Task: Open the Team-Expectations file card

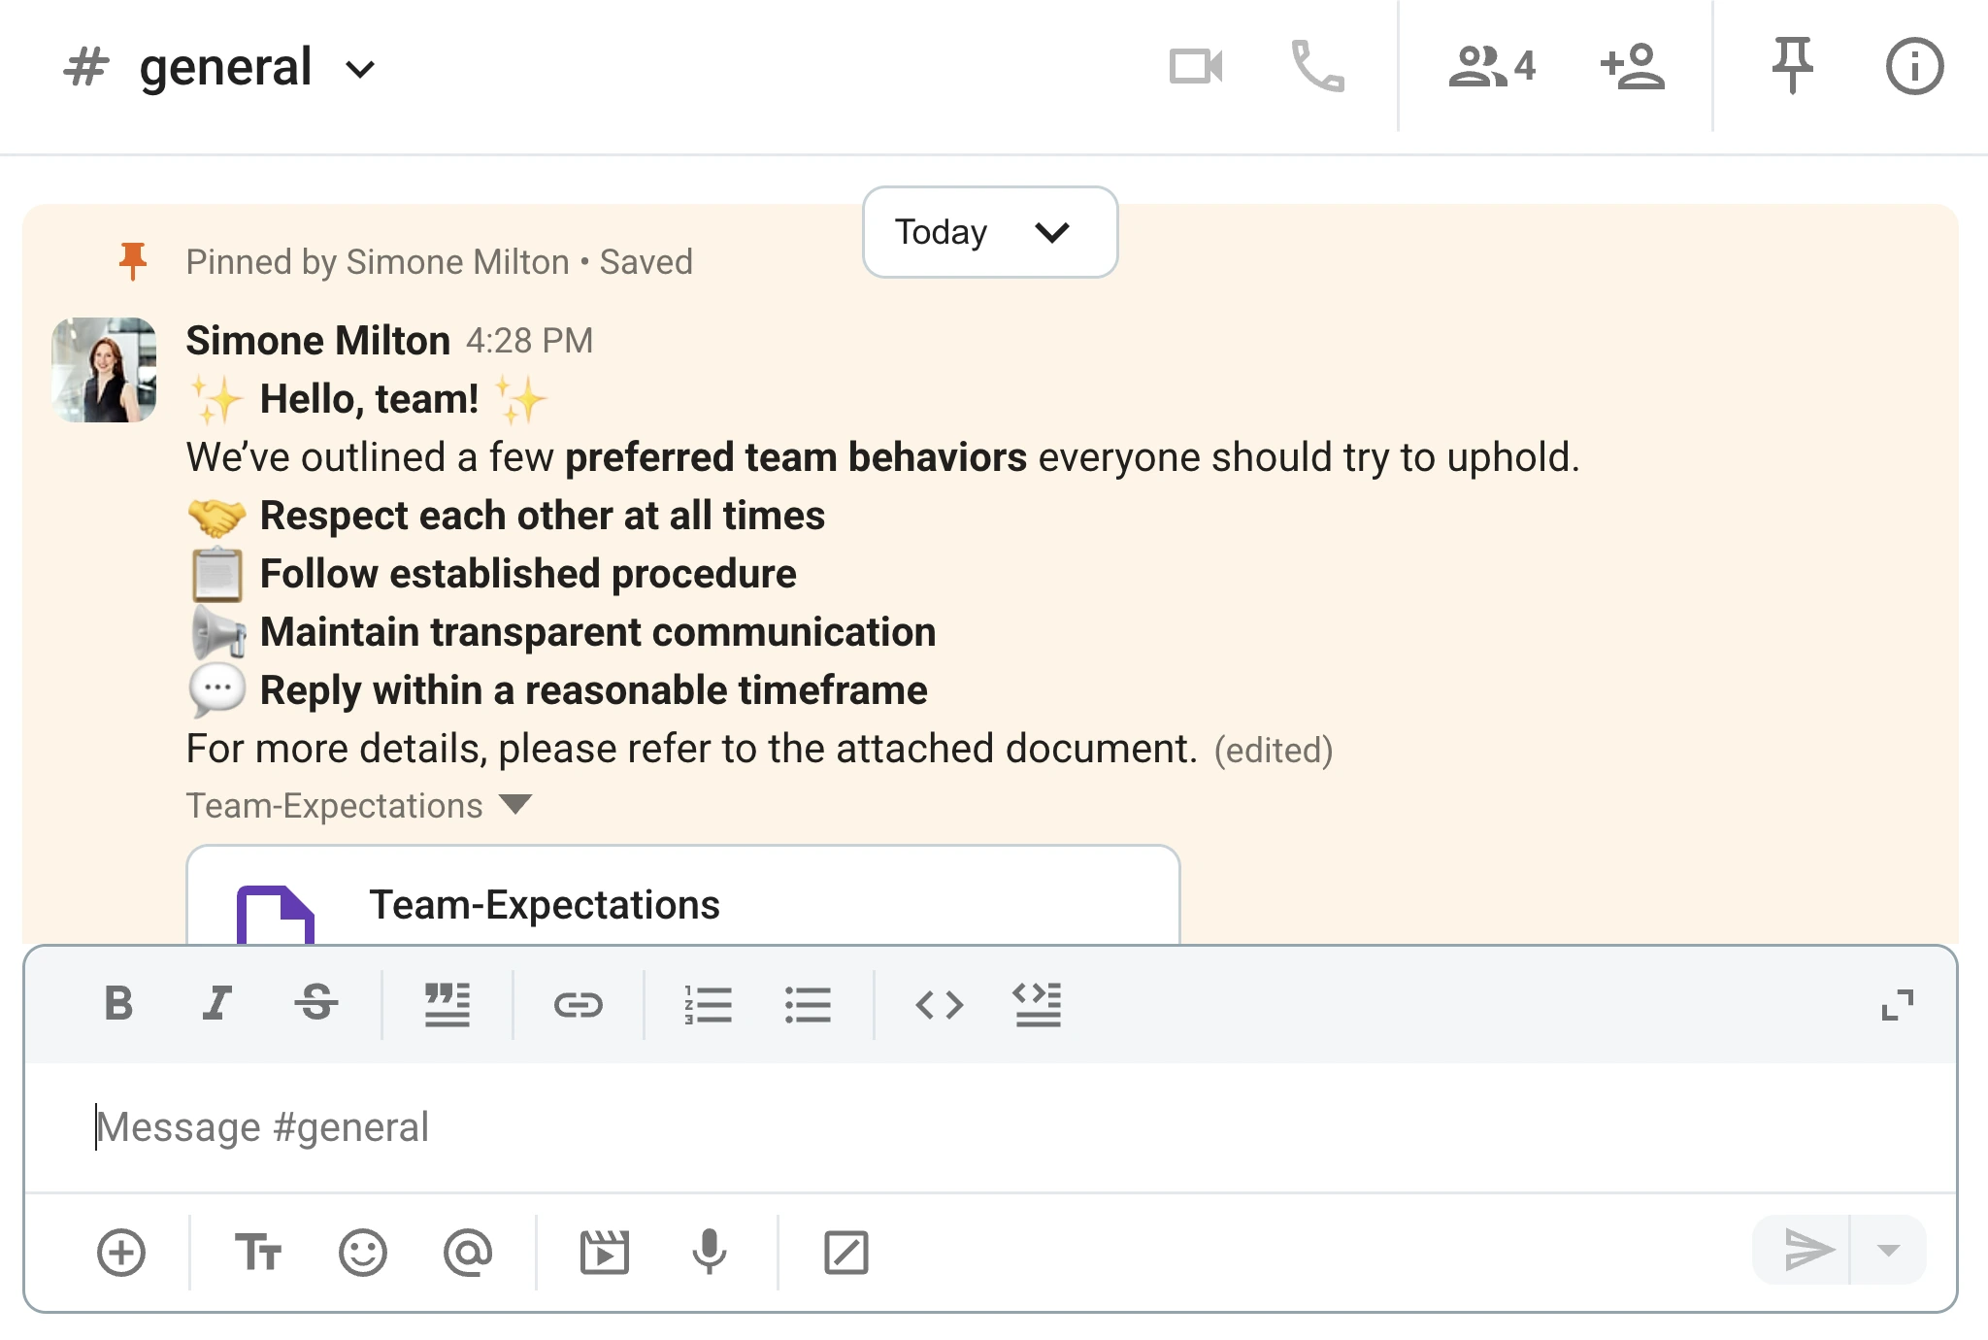Action: pyautogui.click(x=683, y=895)
